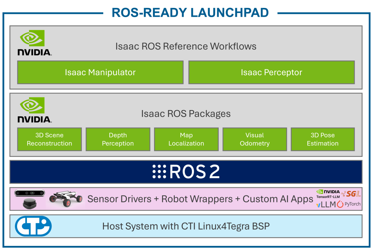Select the Depth Perception block
This screenshot has height=251, width=372.
tap(118, 139)
